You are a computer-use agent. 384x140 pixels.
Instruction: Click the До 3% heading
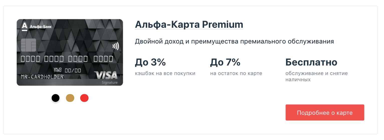pyautogui.click(x=150, y=62)
